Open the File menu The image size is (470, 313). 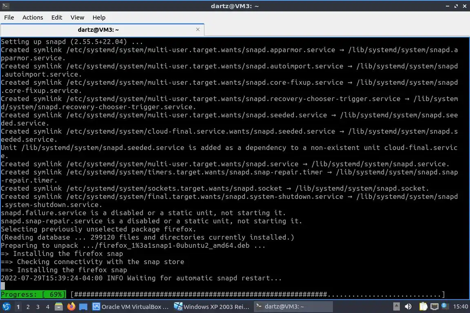[9, 18]
